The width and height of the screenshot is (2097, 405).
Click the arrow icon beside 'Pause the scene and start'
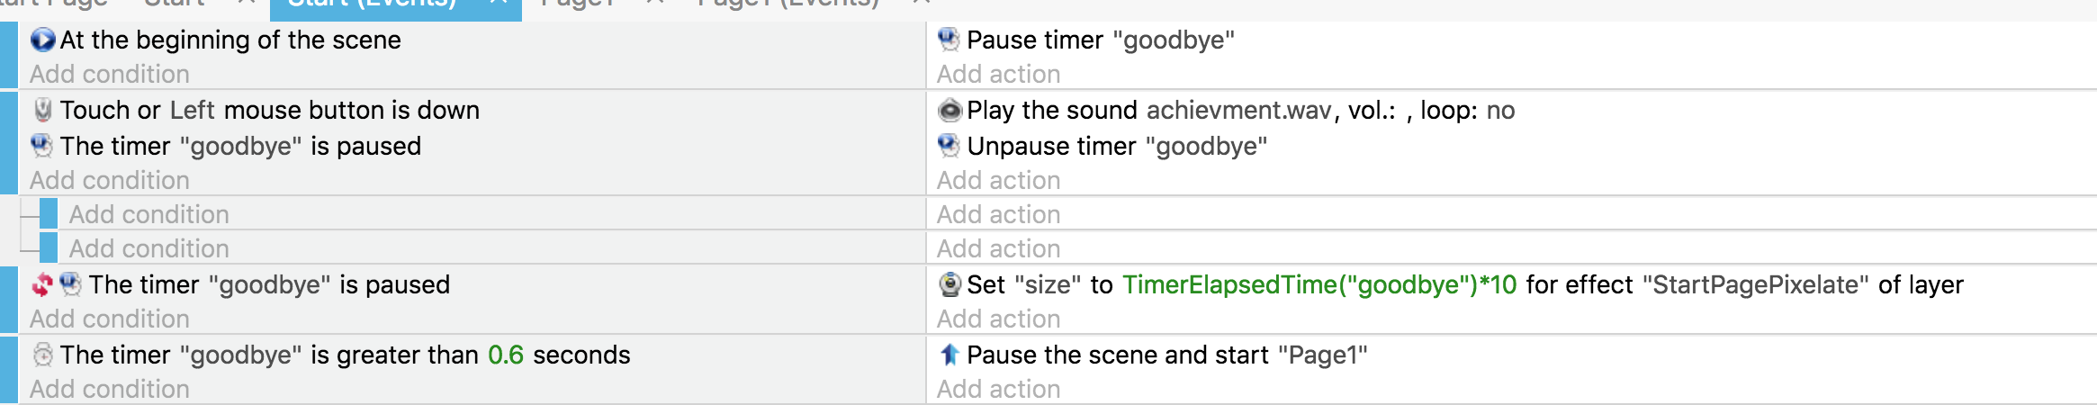tap(949, 355)
